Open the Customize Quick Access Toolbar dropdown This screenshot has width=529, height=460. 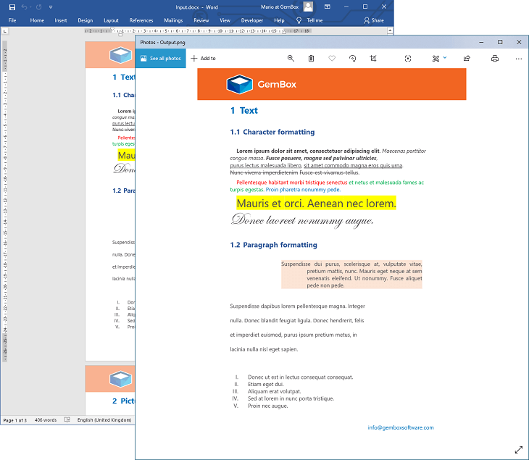point(51,7)
